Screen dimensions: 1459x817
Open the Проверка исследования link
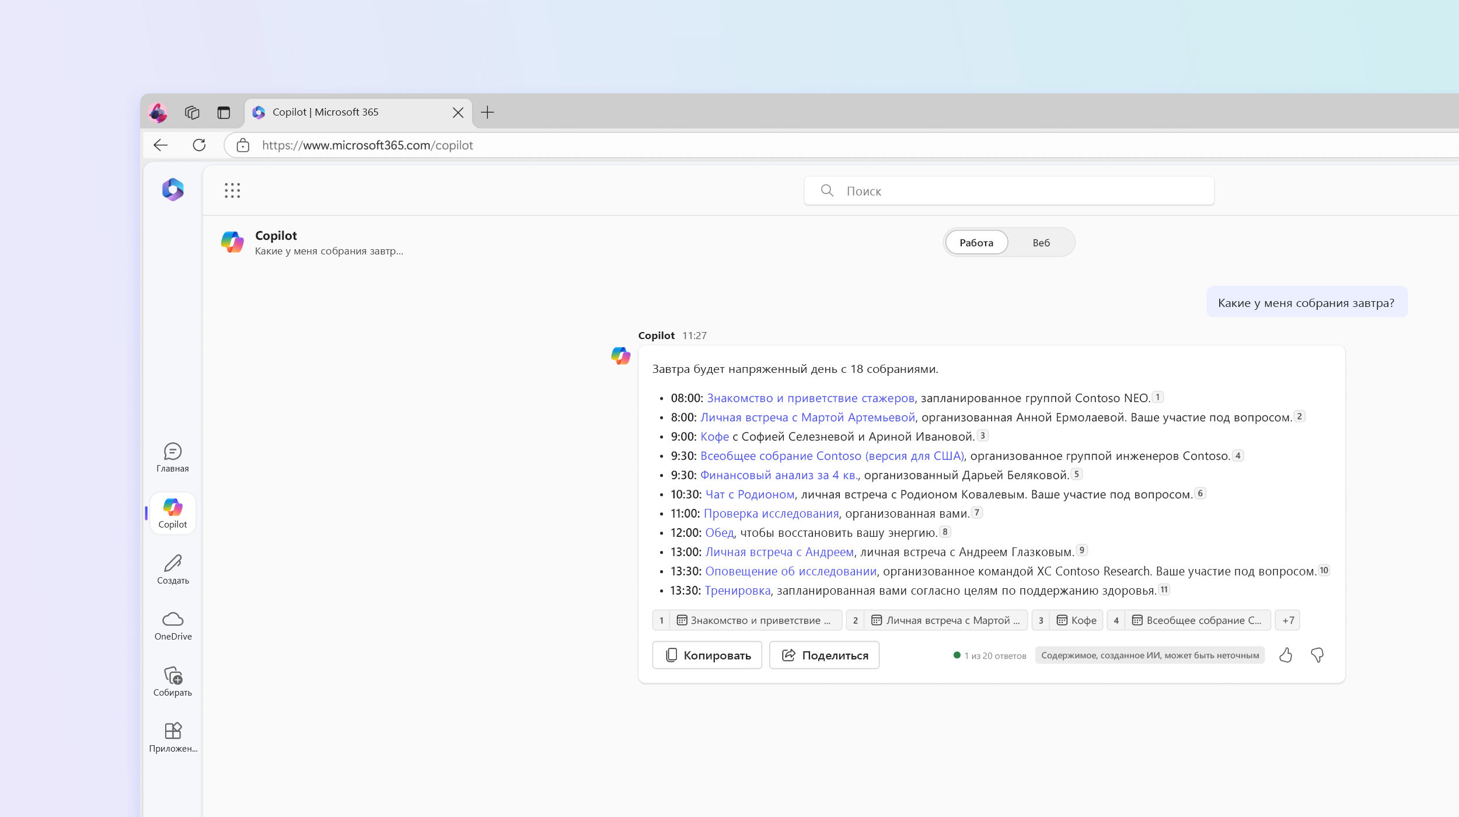[x=772, y=514]
